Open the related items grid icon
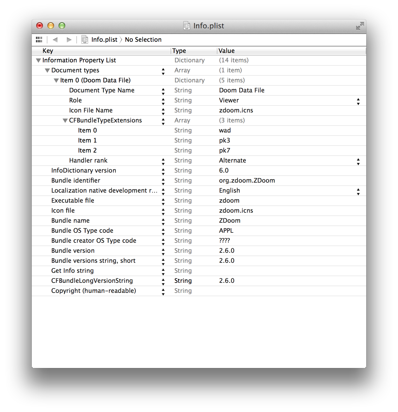The image size is (398, 412). [x=39, y=40]
